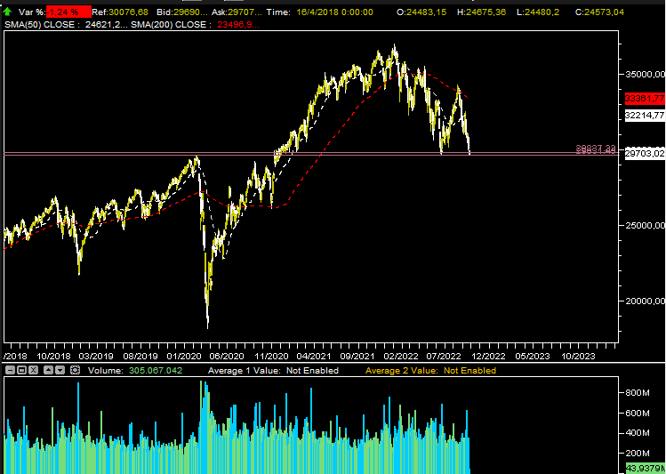Click the Bid price value
Screen dimensions: 666x474
190,12
